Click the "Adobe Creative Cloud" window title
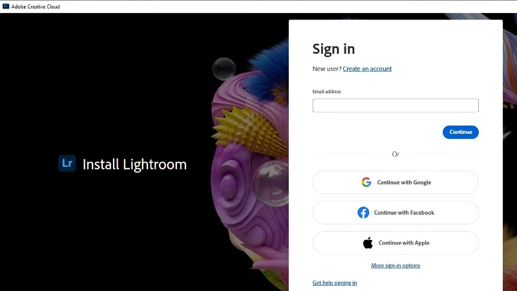 click(x=36, y=6)
